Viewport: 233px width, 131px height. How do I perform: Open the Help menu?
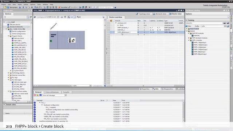(x=51, y=4)
